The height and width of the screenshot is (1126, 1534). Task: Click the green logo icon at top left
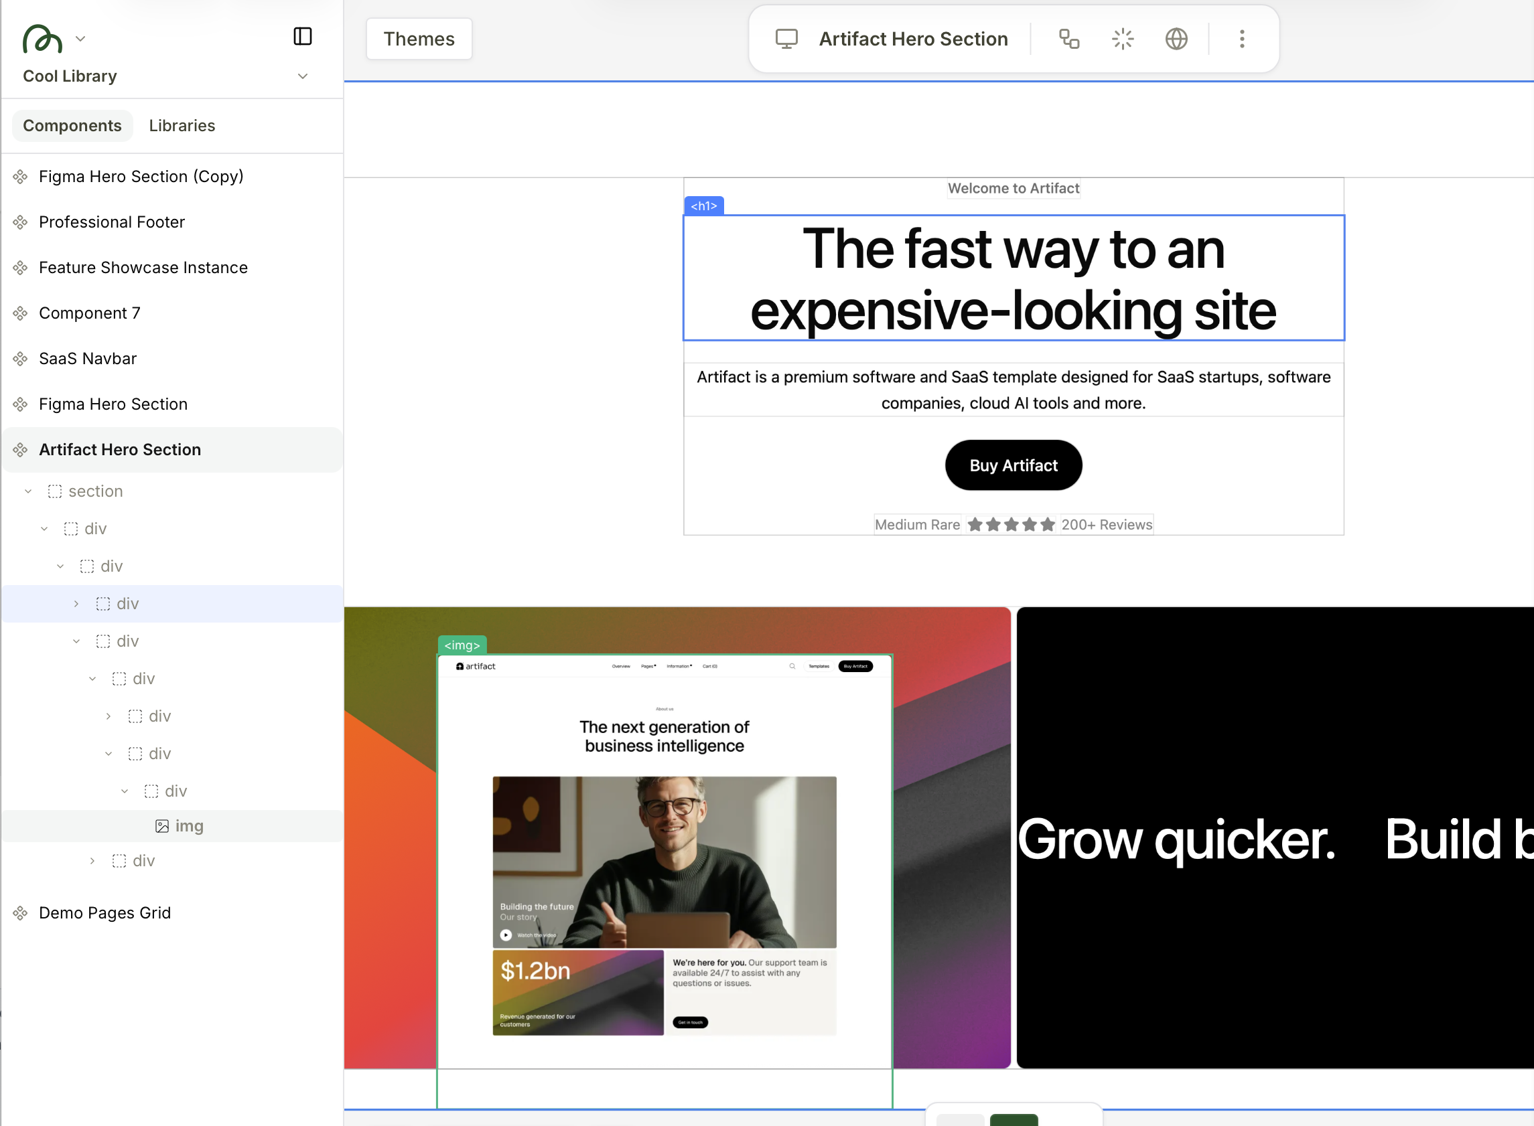click(x=42, y=39)
